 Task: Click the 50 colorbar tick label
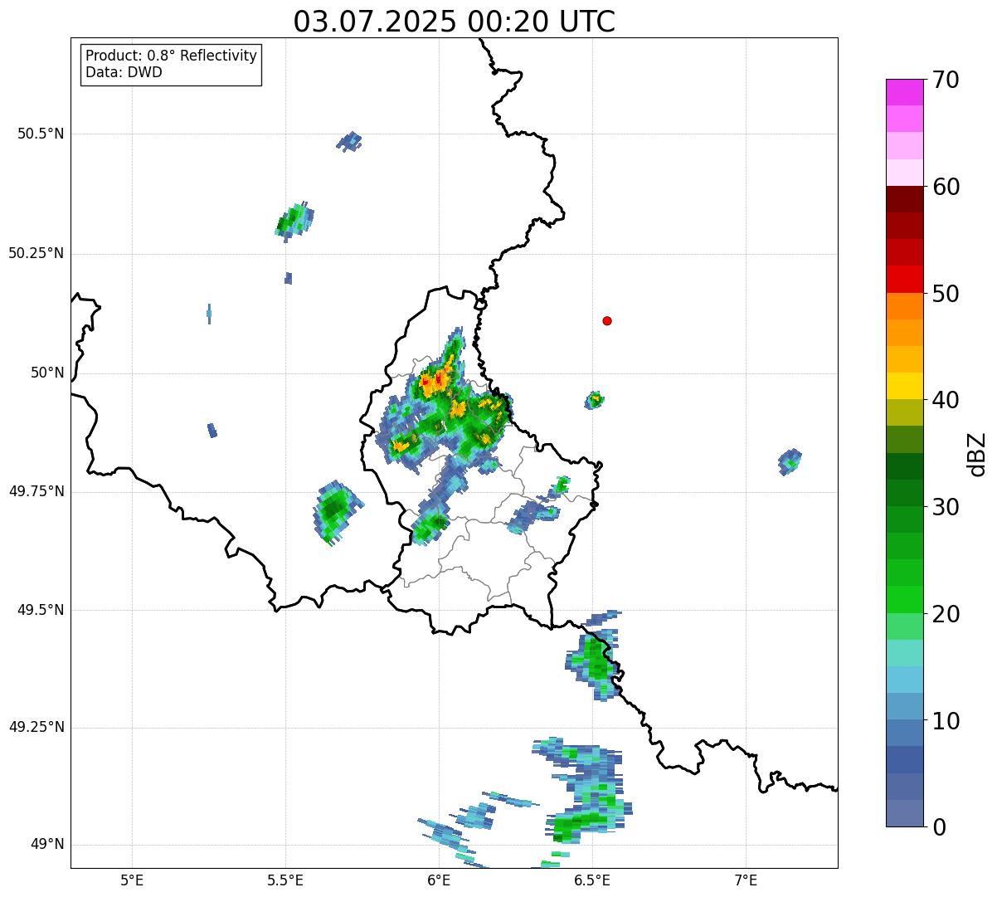coord(946,294)
